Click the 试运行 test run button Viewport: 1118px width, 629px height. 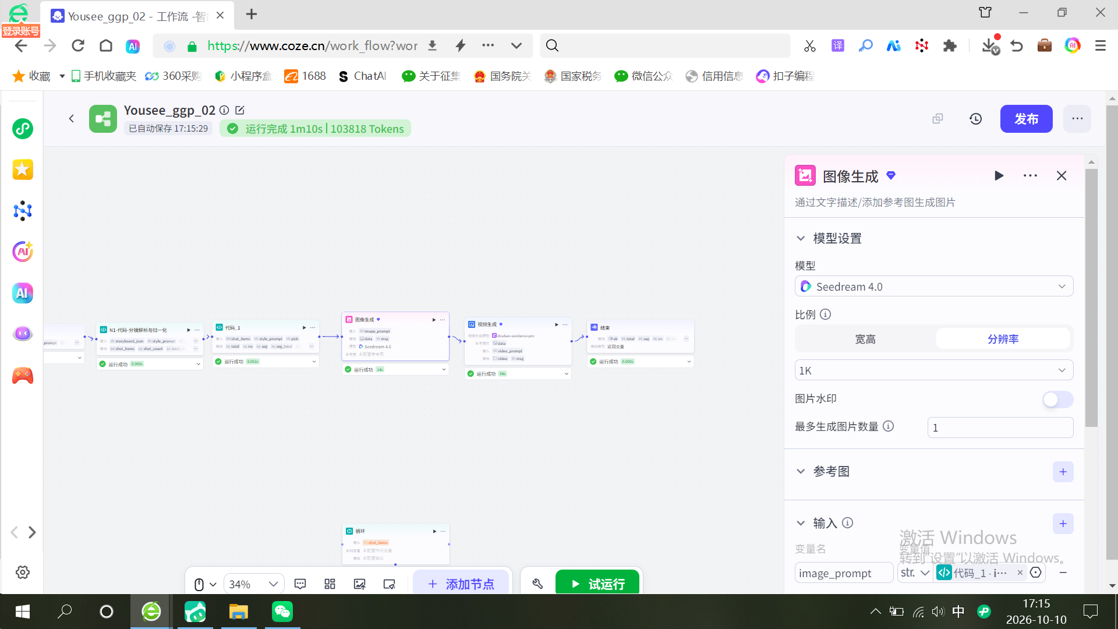(x=597, y=584)
